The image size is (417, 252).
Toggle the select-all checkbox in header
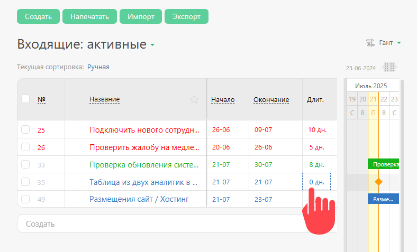(x=25, y=99)
